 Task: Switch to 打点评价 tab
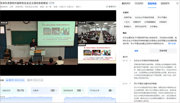point(139,3)
